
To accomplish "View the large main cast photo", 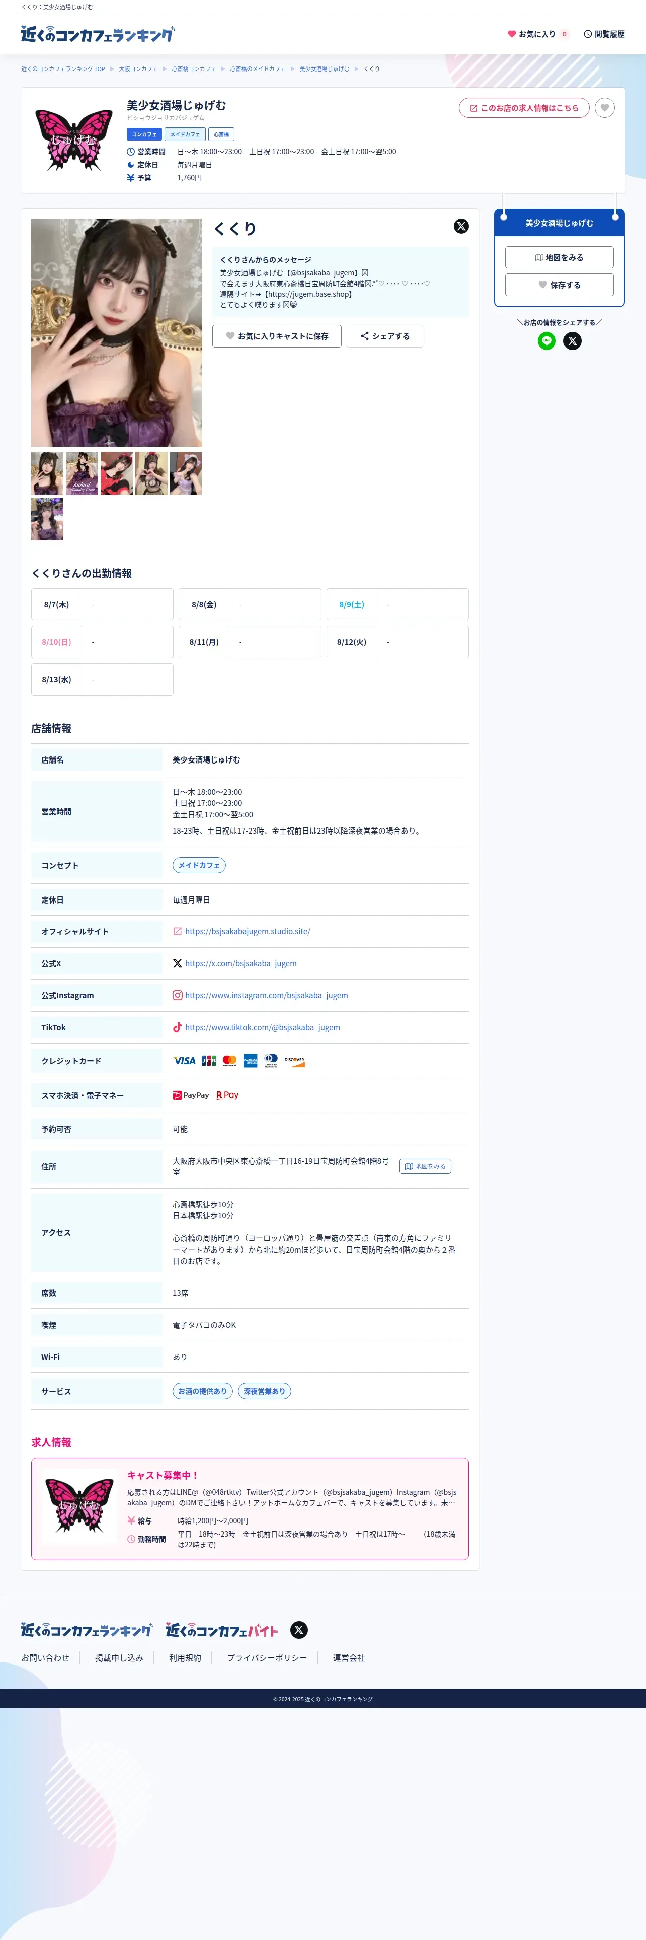I will click(117, 332).
